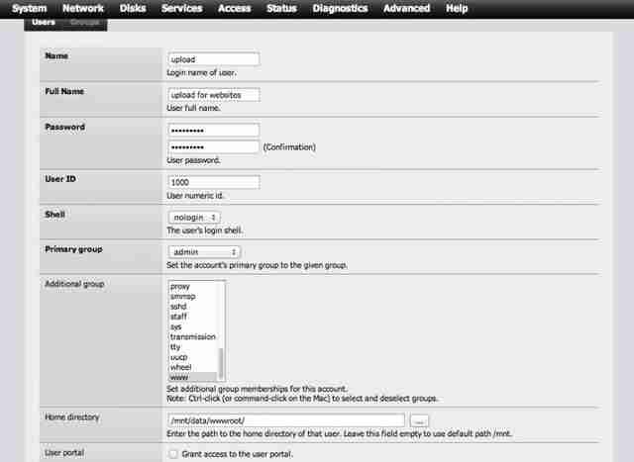Click the Name input field
The width and height of the screenshot is (634, 462).
point(213,59)
